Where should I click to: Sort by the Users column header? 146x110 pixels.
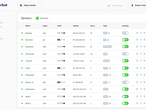[x=92, y=26]
